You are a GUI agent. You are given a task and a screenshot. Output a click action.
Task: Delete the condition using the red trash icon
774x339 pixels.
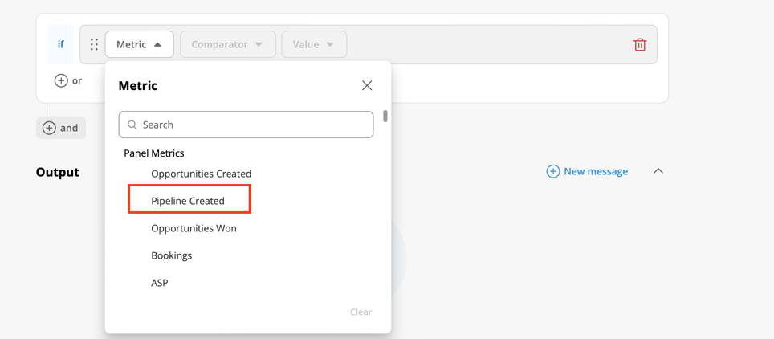[640, 44]
